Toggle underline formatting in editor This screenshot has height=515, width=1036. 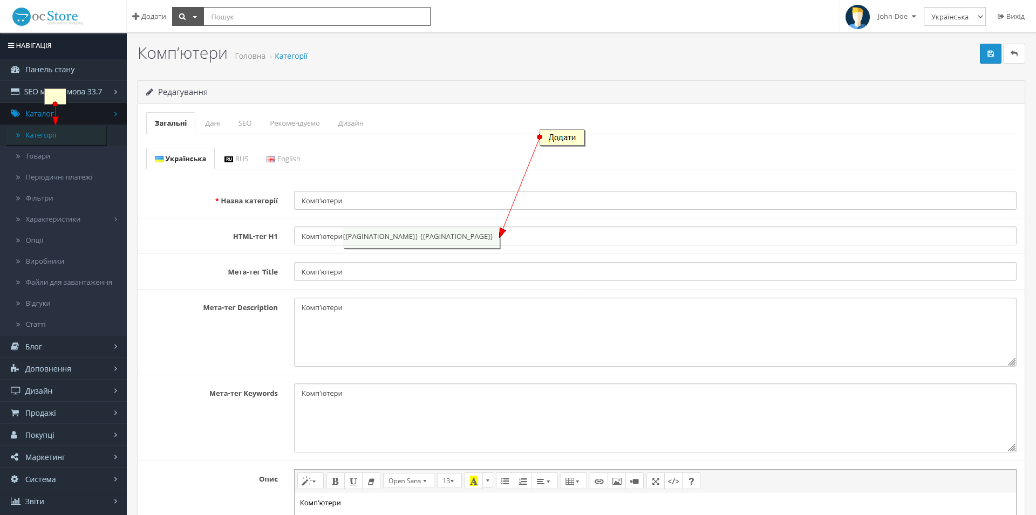[353, 481]
